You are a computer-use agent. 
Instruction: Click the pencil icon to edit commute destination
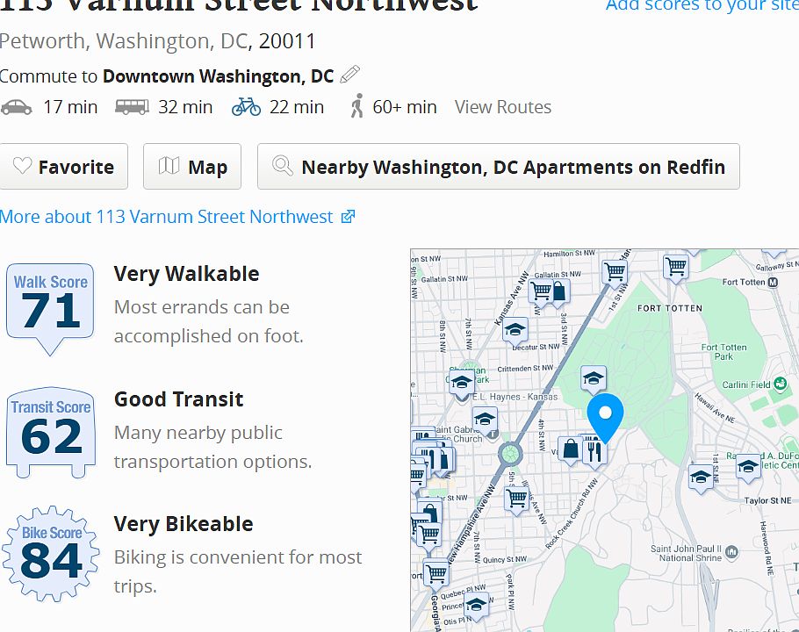tap(349, 75)
